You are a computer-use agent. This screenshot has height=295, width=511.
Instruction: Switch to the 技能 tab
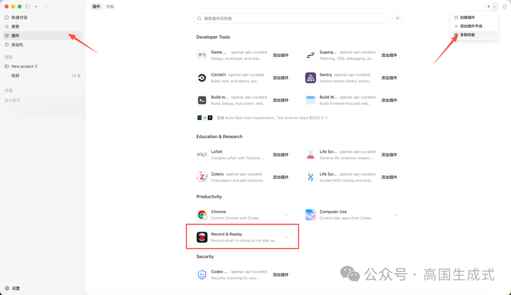(x=110, y=7)
